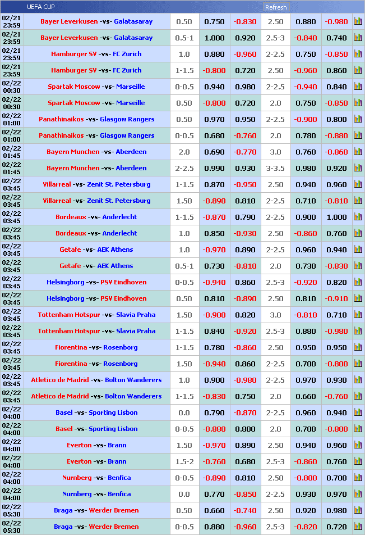Open chart icon for Nurnberg 0-0.5 handicap row
Viewport: 365px width, 535px height.
(358, 478)
